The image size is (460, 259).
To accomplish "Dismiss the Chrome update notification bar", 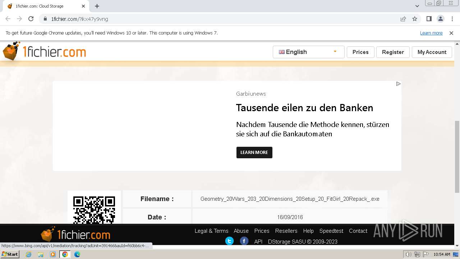I will [451, 33].
